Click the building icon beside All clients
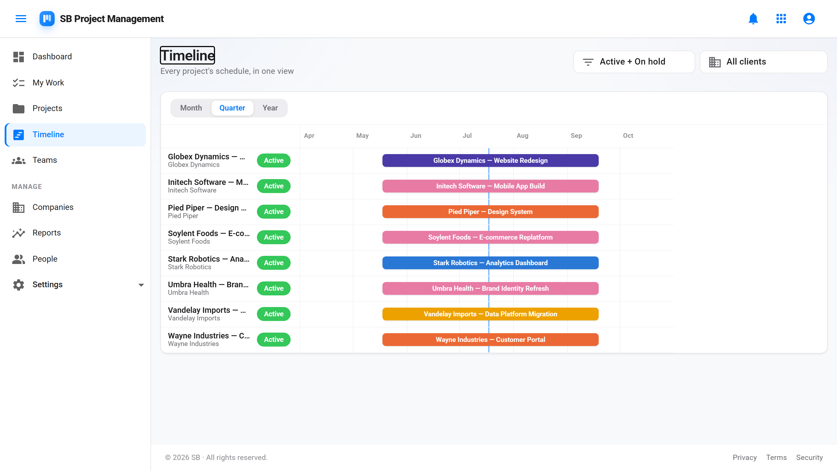The image size is (837, 471). click(x=715, y=62)
